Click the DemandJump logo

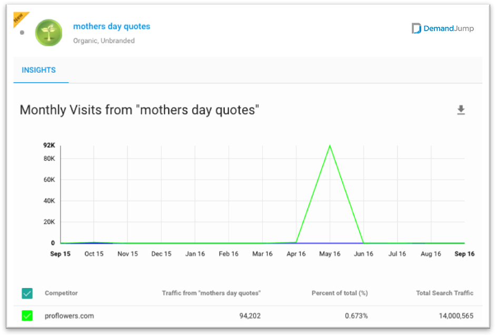442,28
